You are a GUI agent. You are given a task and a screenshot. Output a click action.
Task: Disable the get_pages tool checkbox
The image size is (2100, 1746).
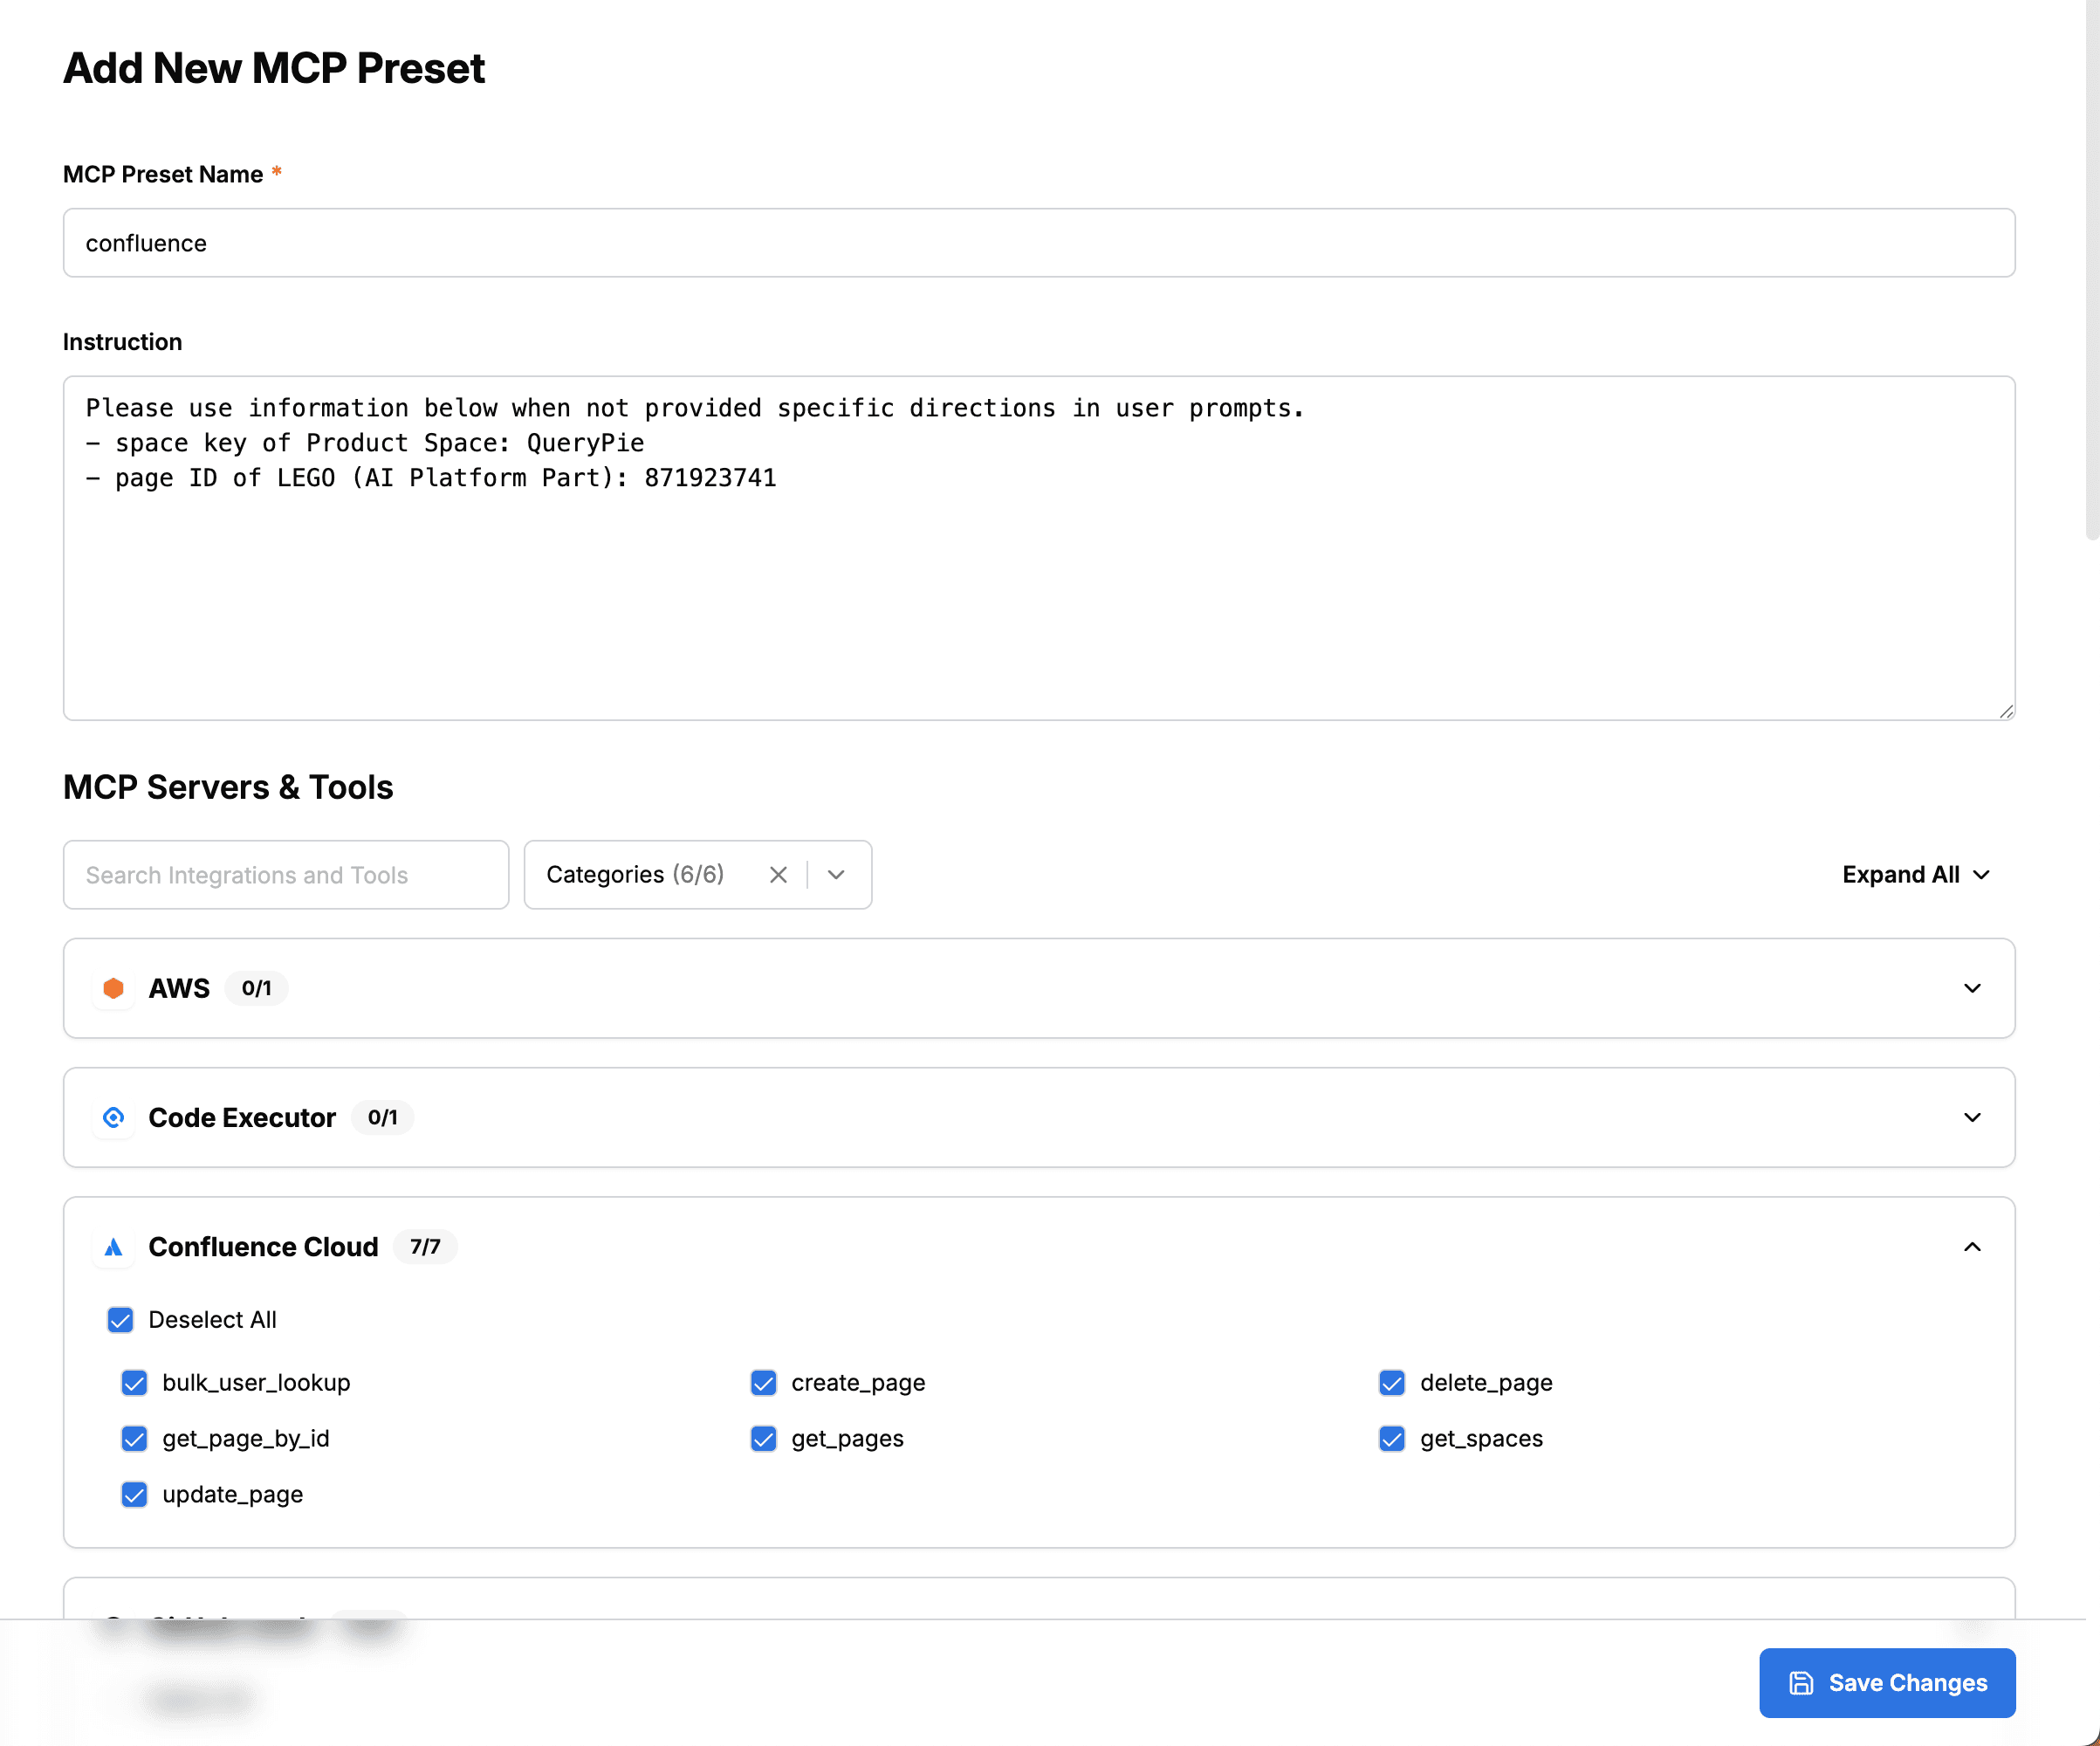tap(763, 1438)
